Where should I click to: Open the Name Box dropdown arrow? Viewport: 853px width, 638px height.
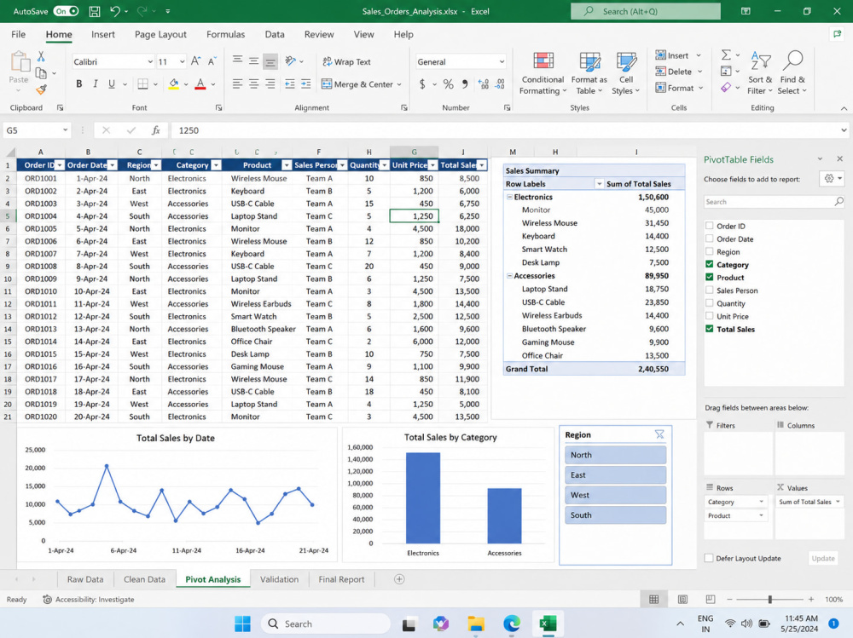[x=66, y=130]
